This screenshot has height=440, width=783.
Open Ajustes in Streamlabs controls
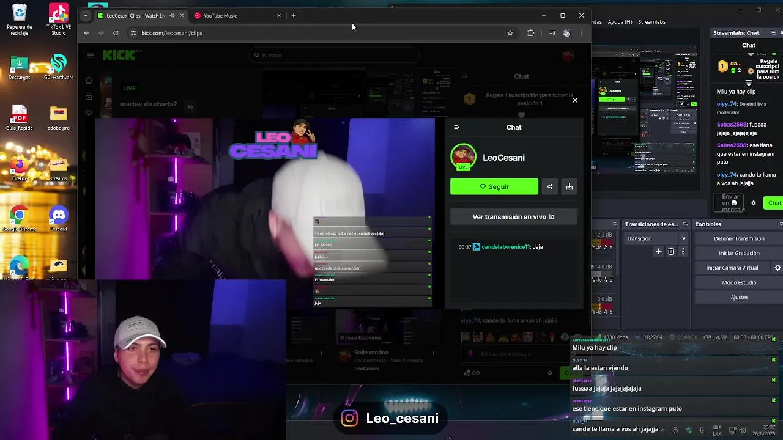tap(739, 297)
